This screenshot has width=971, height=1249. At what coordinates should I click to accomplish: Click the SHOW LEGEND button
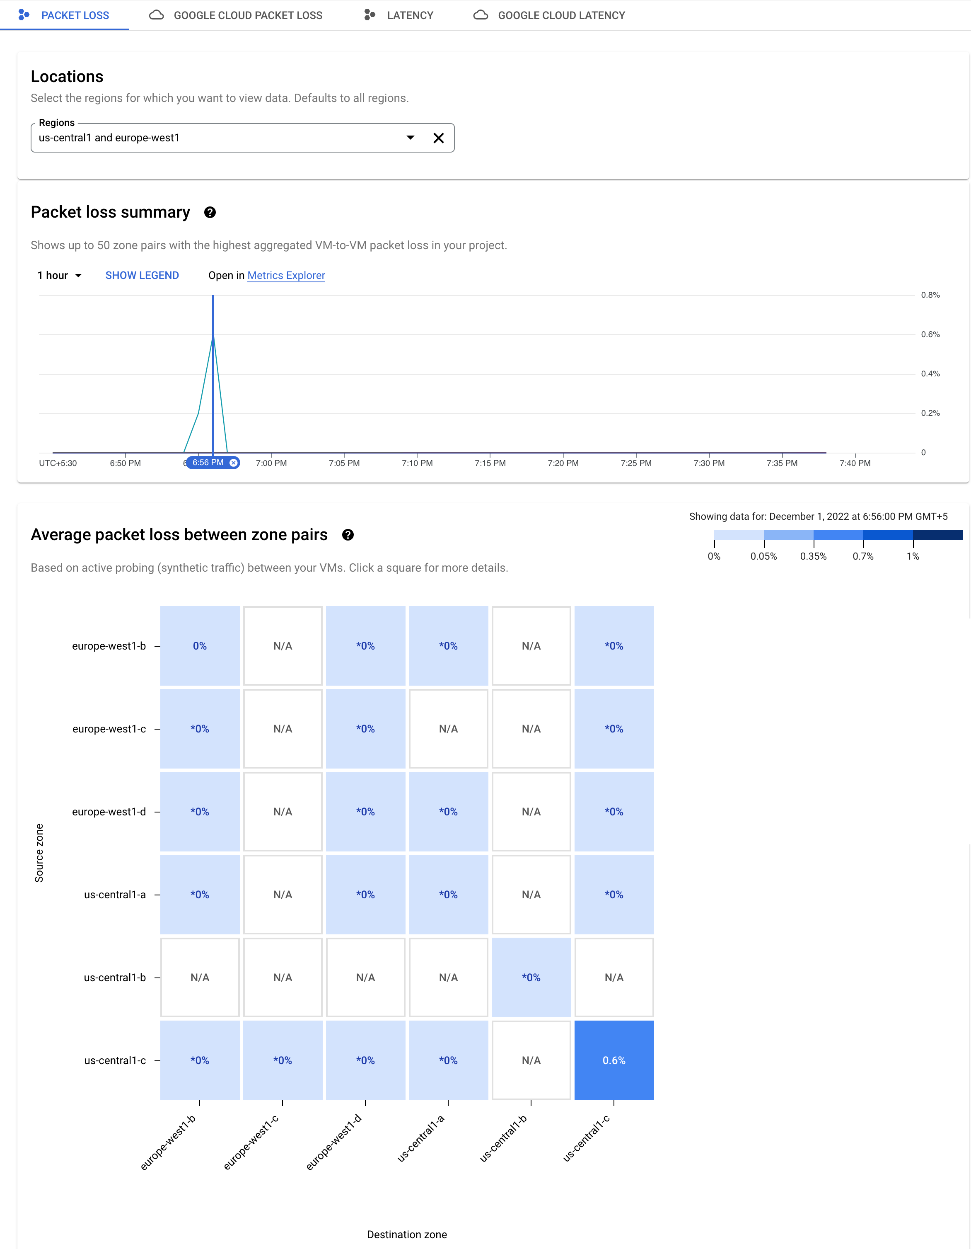click(x=142, y=276)
